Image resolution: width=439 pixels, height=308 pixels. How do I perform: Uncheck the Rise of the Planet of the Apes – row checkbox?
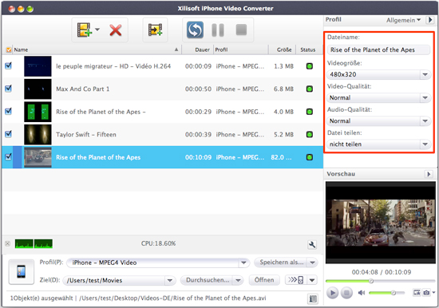click(9, 112)
